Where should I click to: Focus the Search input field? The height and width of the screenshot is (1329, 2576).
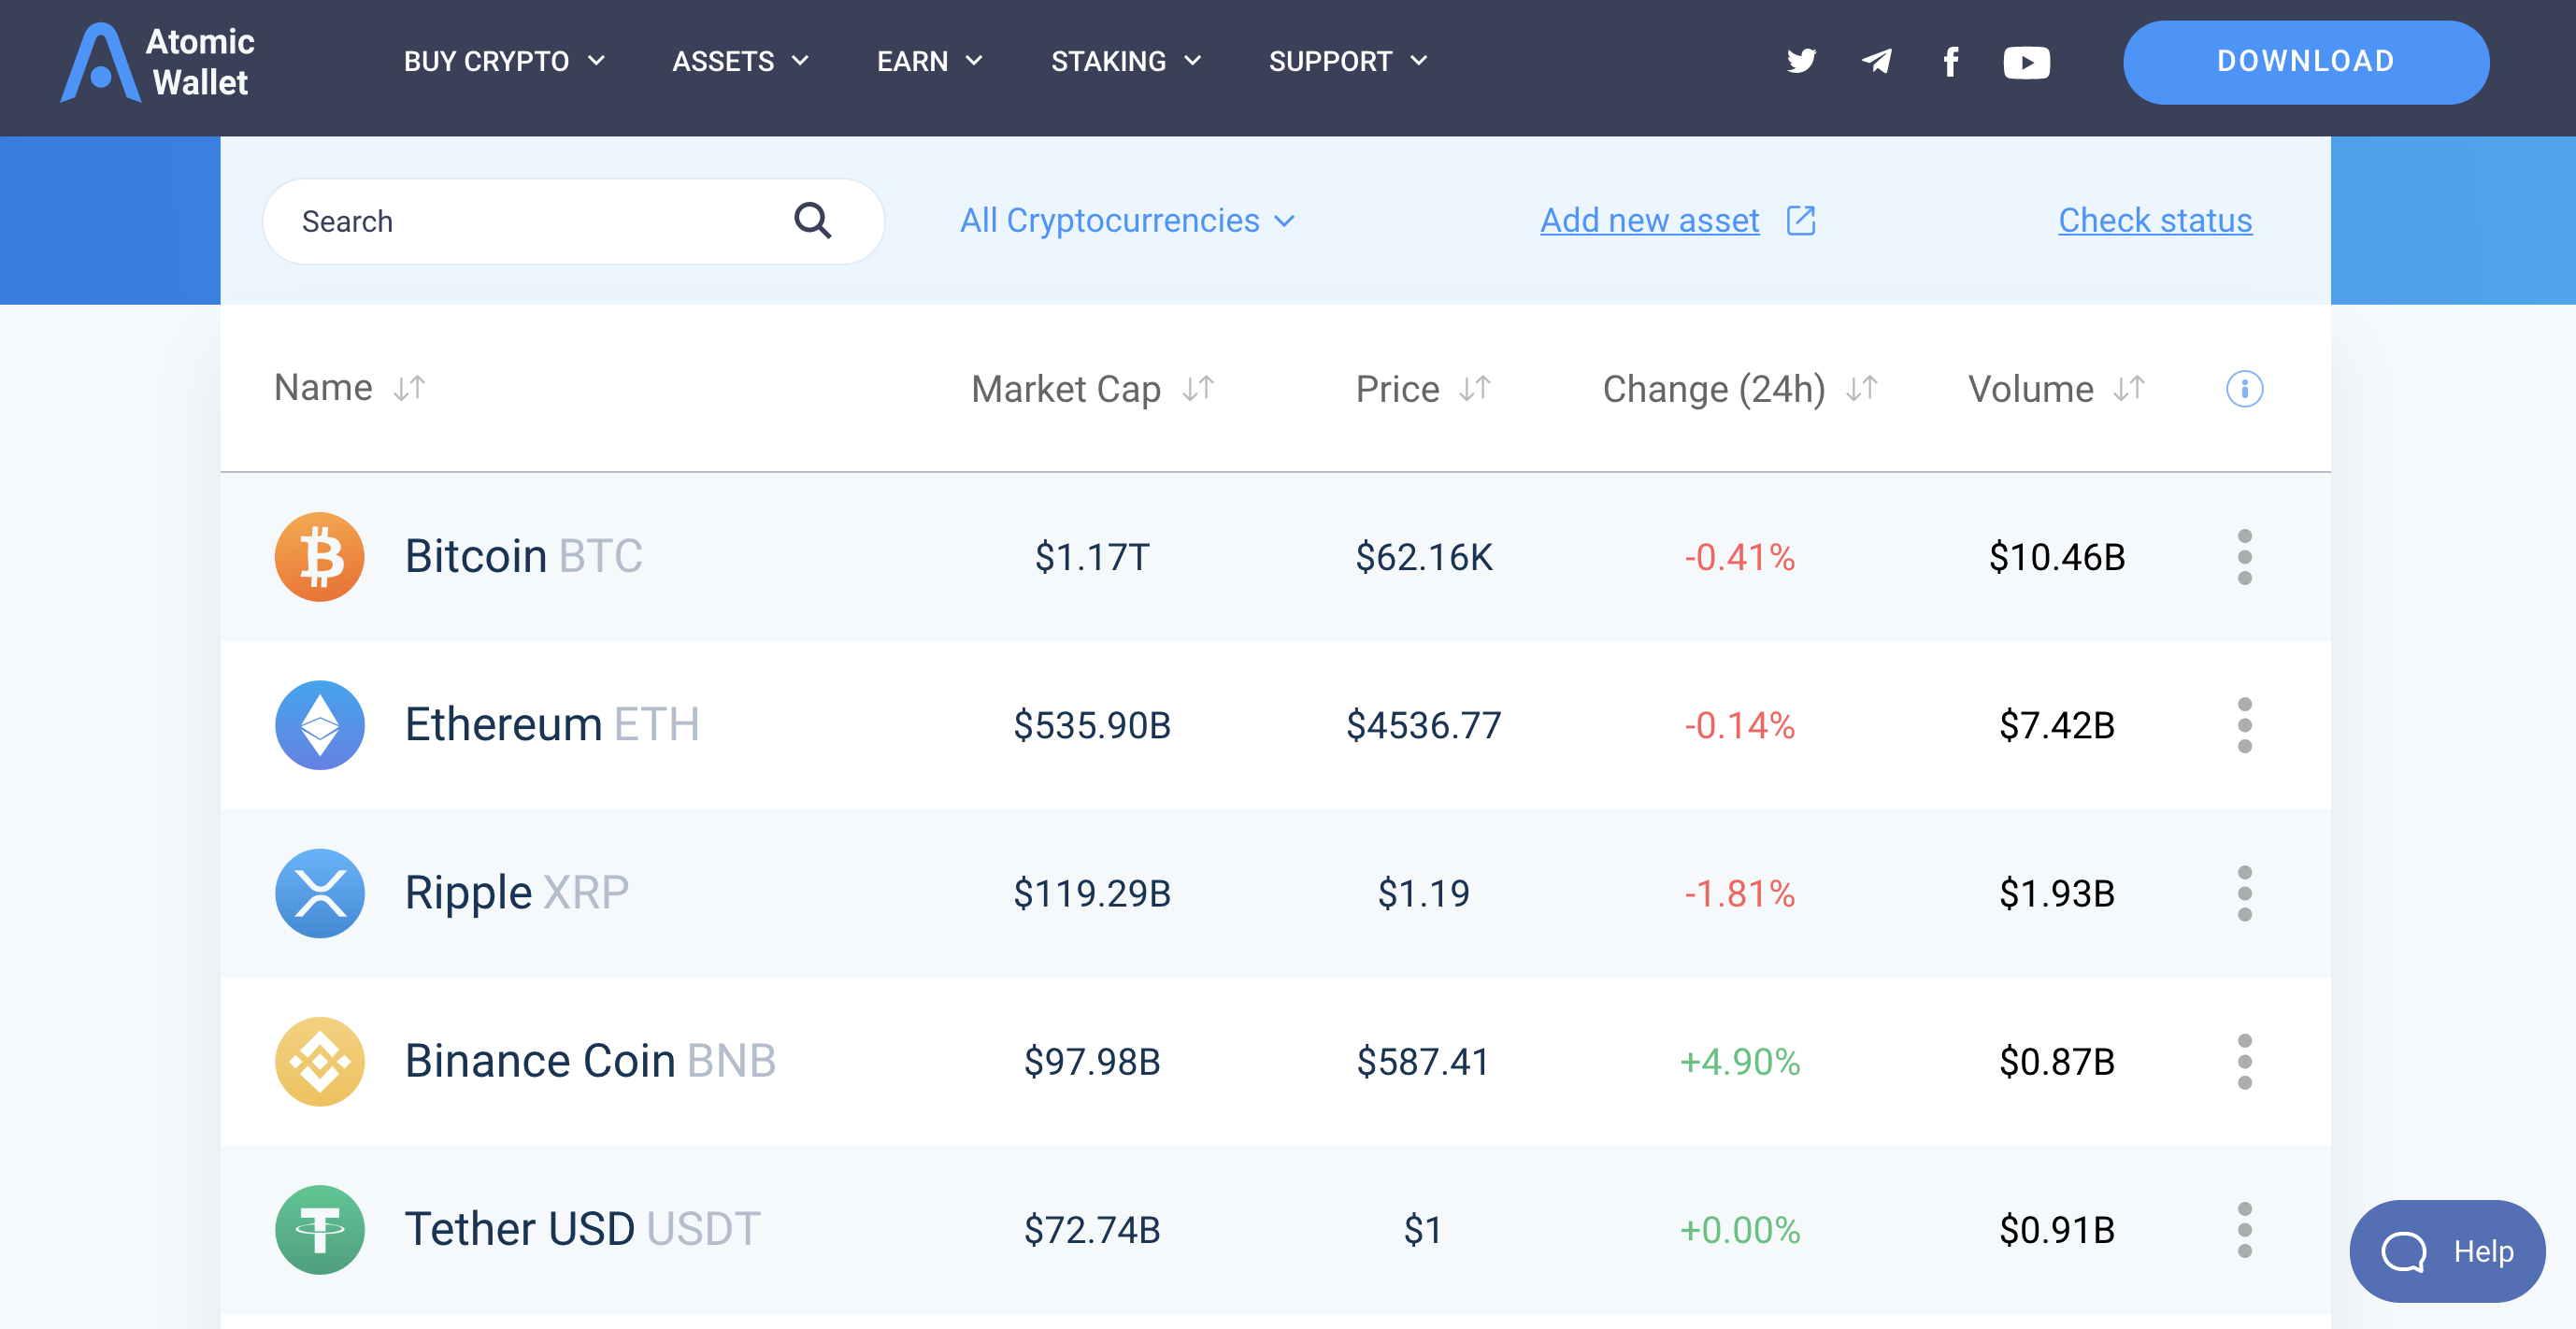(573, 221)
